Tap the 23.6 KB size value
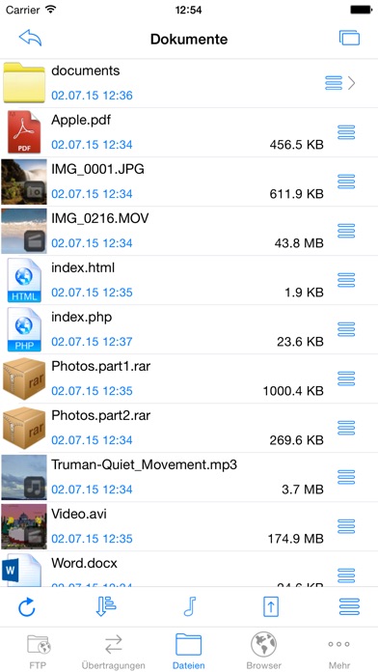 [300, 342]
